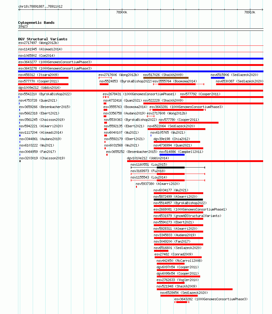Click the 78900k ruler tick label
This screenshot has width=272, height=314.
tap(122, 13)
